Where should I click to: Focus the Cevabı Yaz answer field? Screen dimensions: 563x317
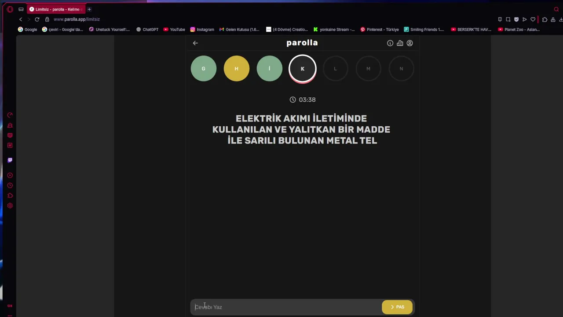pos(287,307)
